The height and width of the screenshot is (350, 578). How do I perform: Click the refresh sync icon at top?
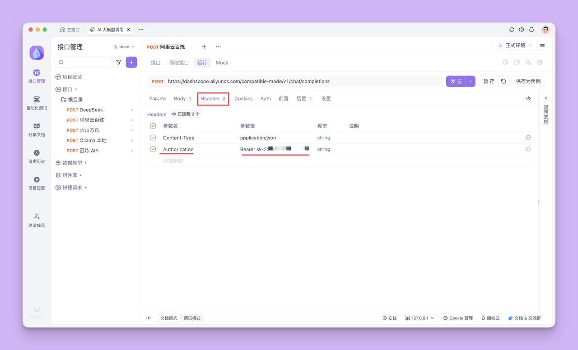point(512,30)
